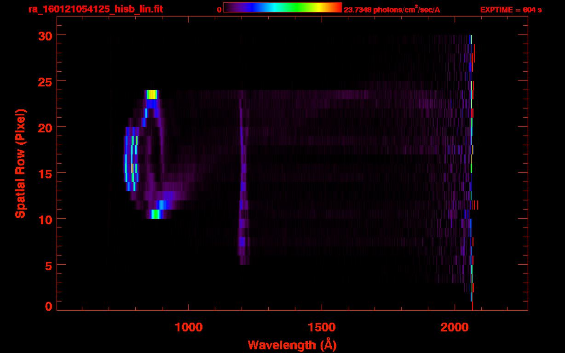
Task: Click the x-axis tick label 2000
Action: (x=455, y=327)
